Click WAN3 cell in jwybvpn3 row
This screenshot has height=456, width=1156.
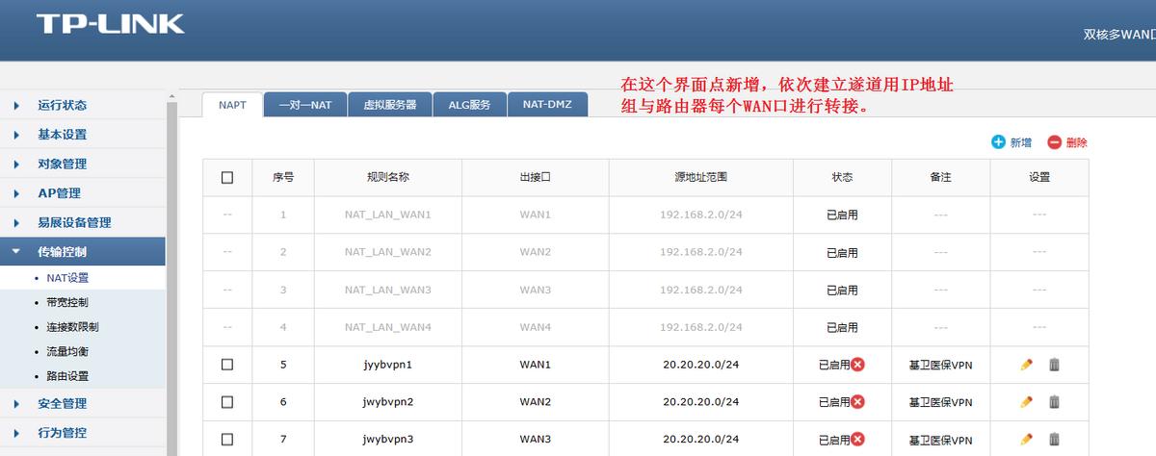pos(535,439)
